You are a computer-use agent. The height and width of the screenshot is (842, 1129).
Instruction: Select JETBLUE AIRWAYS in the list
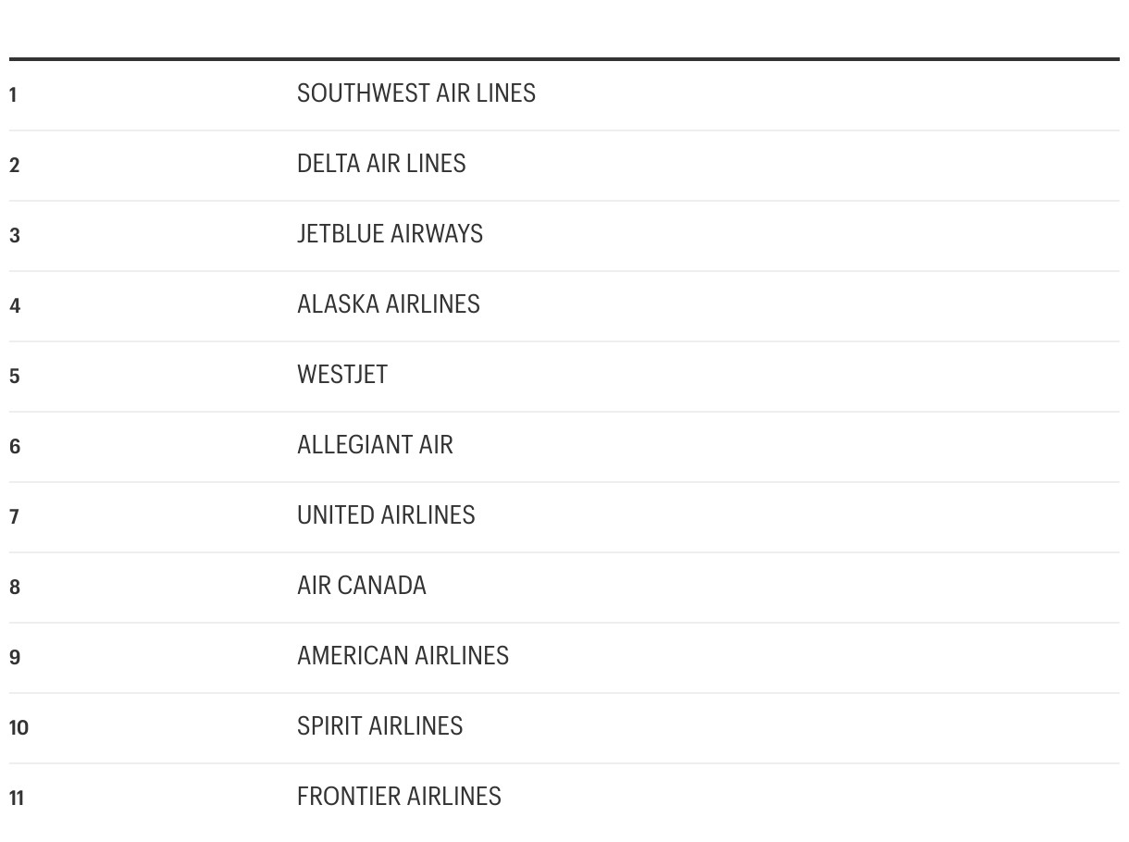coord(390,234)
